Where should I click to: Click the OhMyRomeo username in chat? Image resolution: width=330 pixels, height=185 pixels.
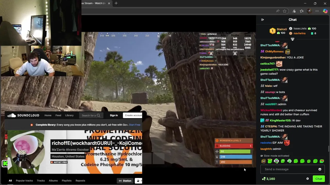pyautogui.click(x=274, y=52)
